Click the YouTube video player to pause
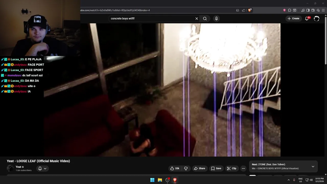327x184 pixels. point(162,90)
